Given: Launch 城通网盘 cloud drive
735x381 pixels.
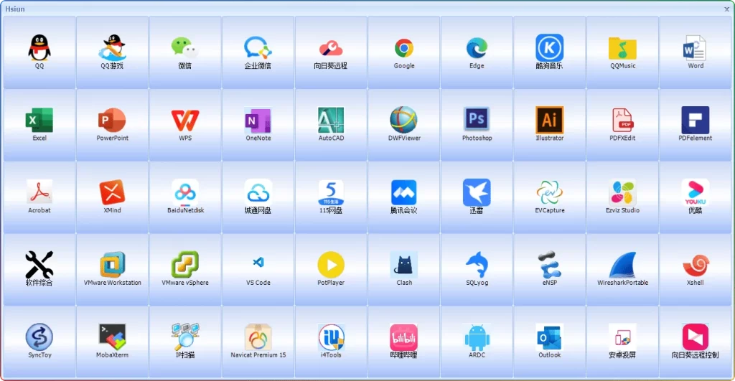Looking at the screenshot, I should tap(258, 197).
